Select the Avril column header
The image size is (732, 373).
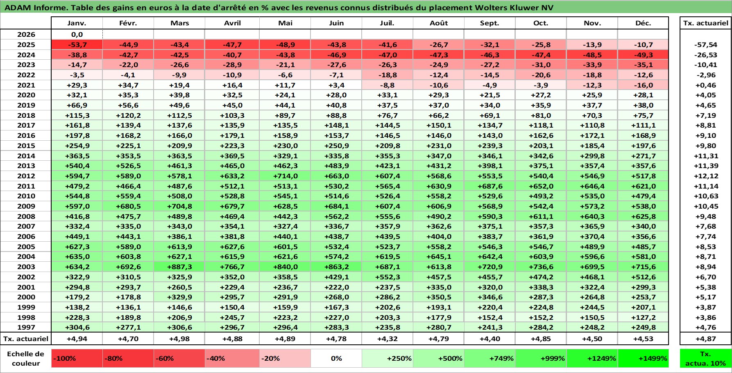[x=232, y=23]
